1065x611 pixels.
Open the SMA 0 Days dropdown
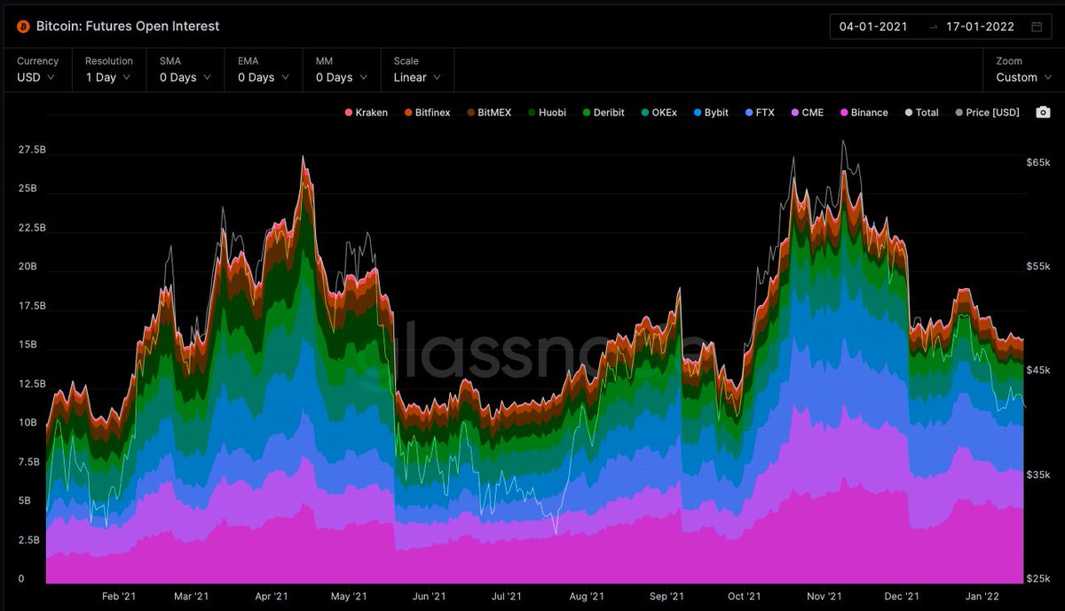coord(185,70)
